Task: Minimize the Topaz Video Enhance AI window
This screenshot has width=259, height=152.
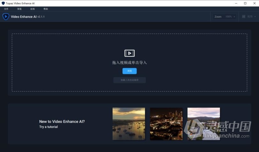Action: click(236, 3)
